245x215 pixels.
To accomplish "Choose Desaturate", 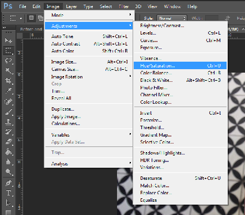I will 180,178.
